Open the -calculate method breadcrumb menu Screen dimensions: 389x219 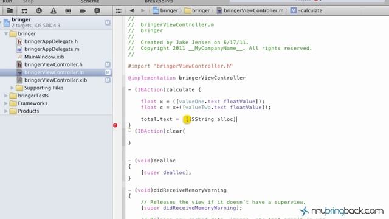tap(306, 10)
